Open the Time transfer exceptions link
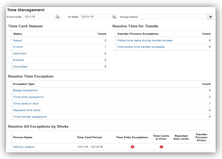Screen dimensions: 222x159 click(30, 117)
